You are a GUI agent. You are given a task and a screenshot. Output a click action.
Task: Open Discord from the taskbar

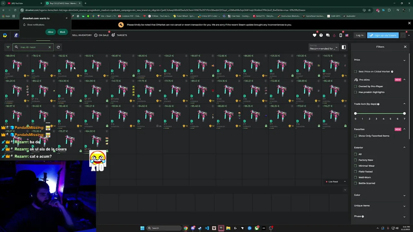[193, 228]
